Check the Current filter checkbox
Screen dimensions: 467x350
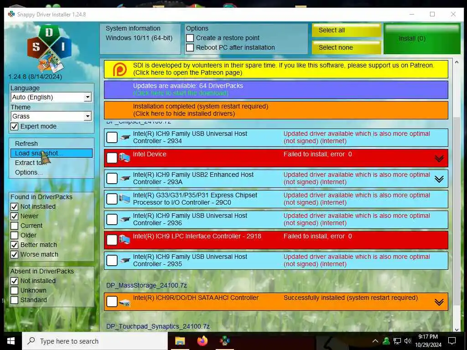coord(14,226)
